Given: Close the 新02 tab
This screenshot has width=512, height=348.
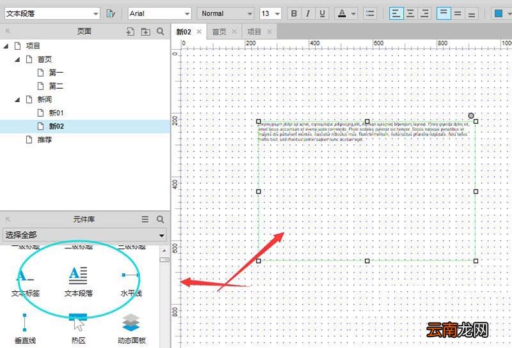Looking at the screenshot, I should 199,31.
